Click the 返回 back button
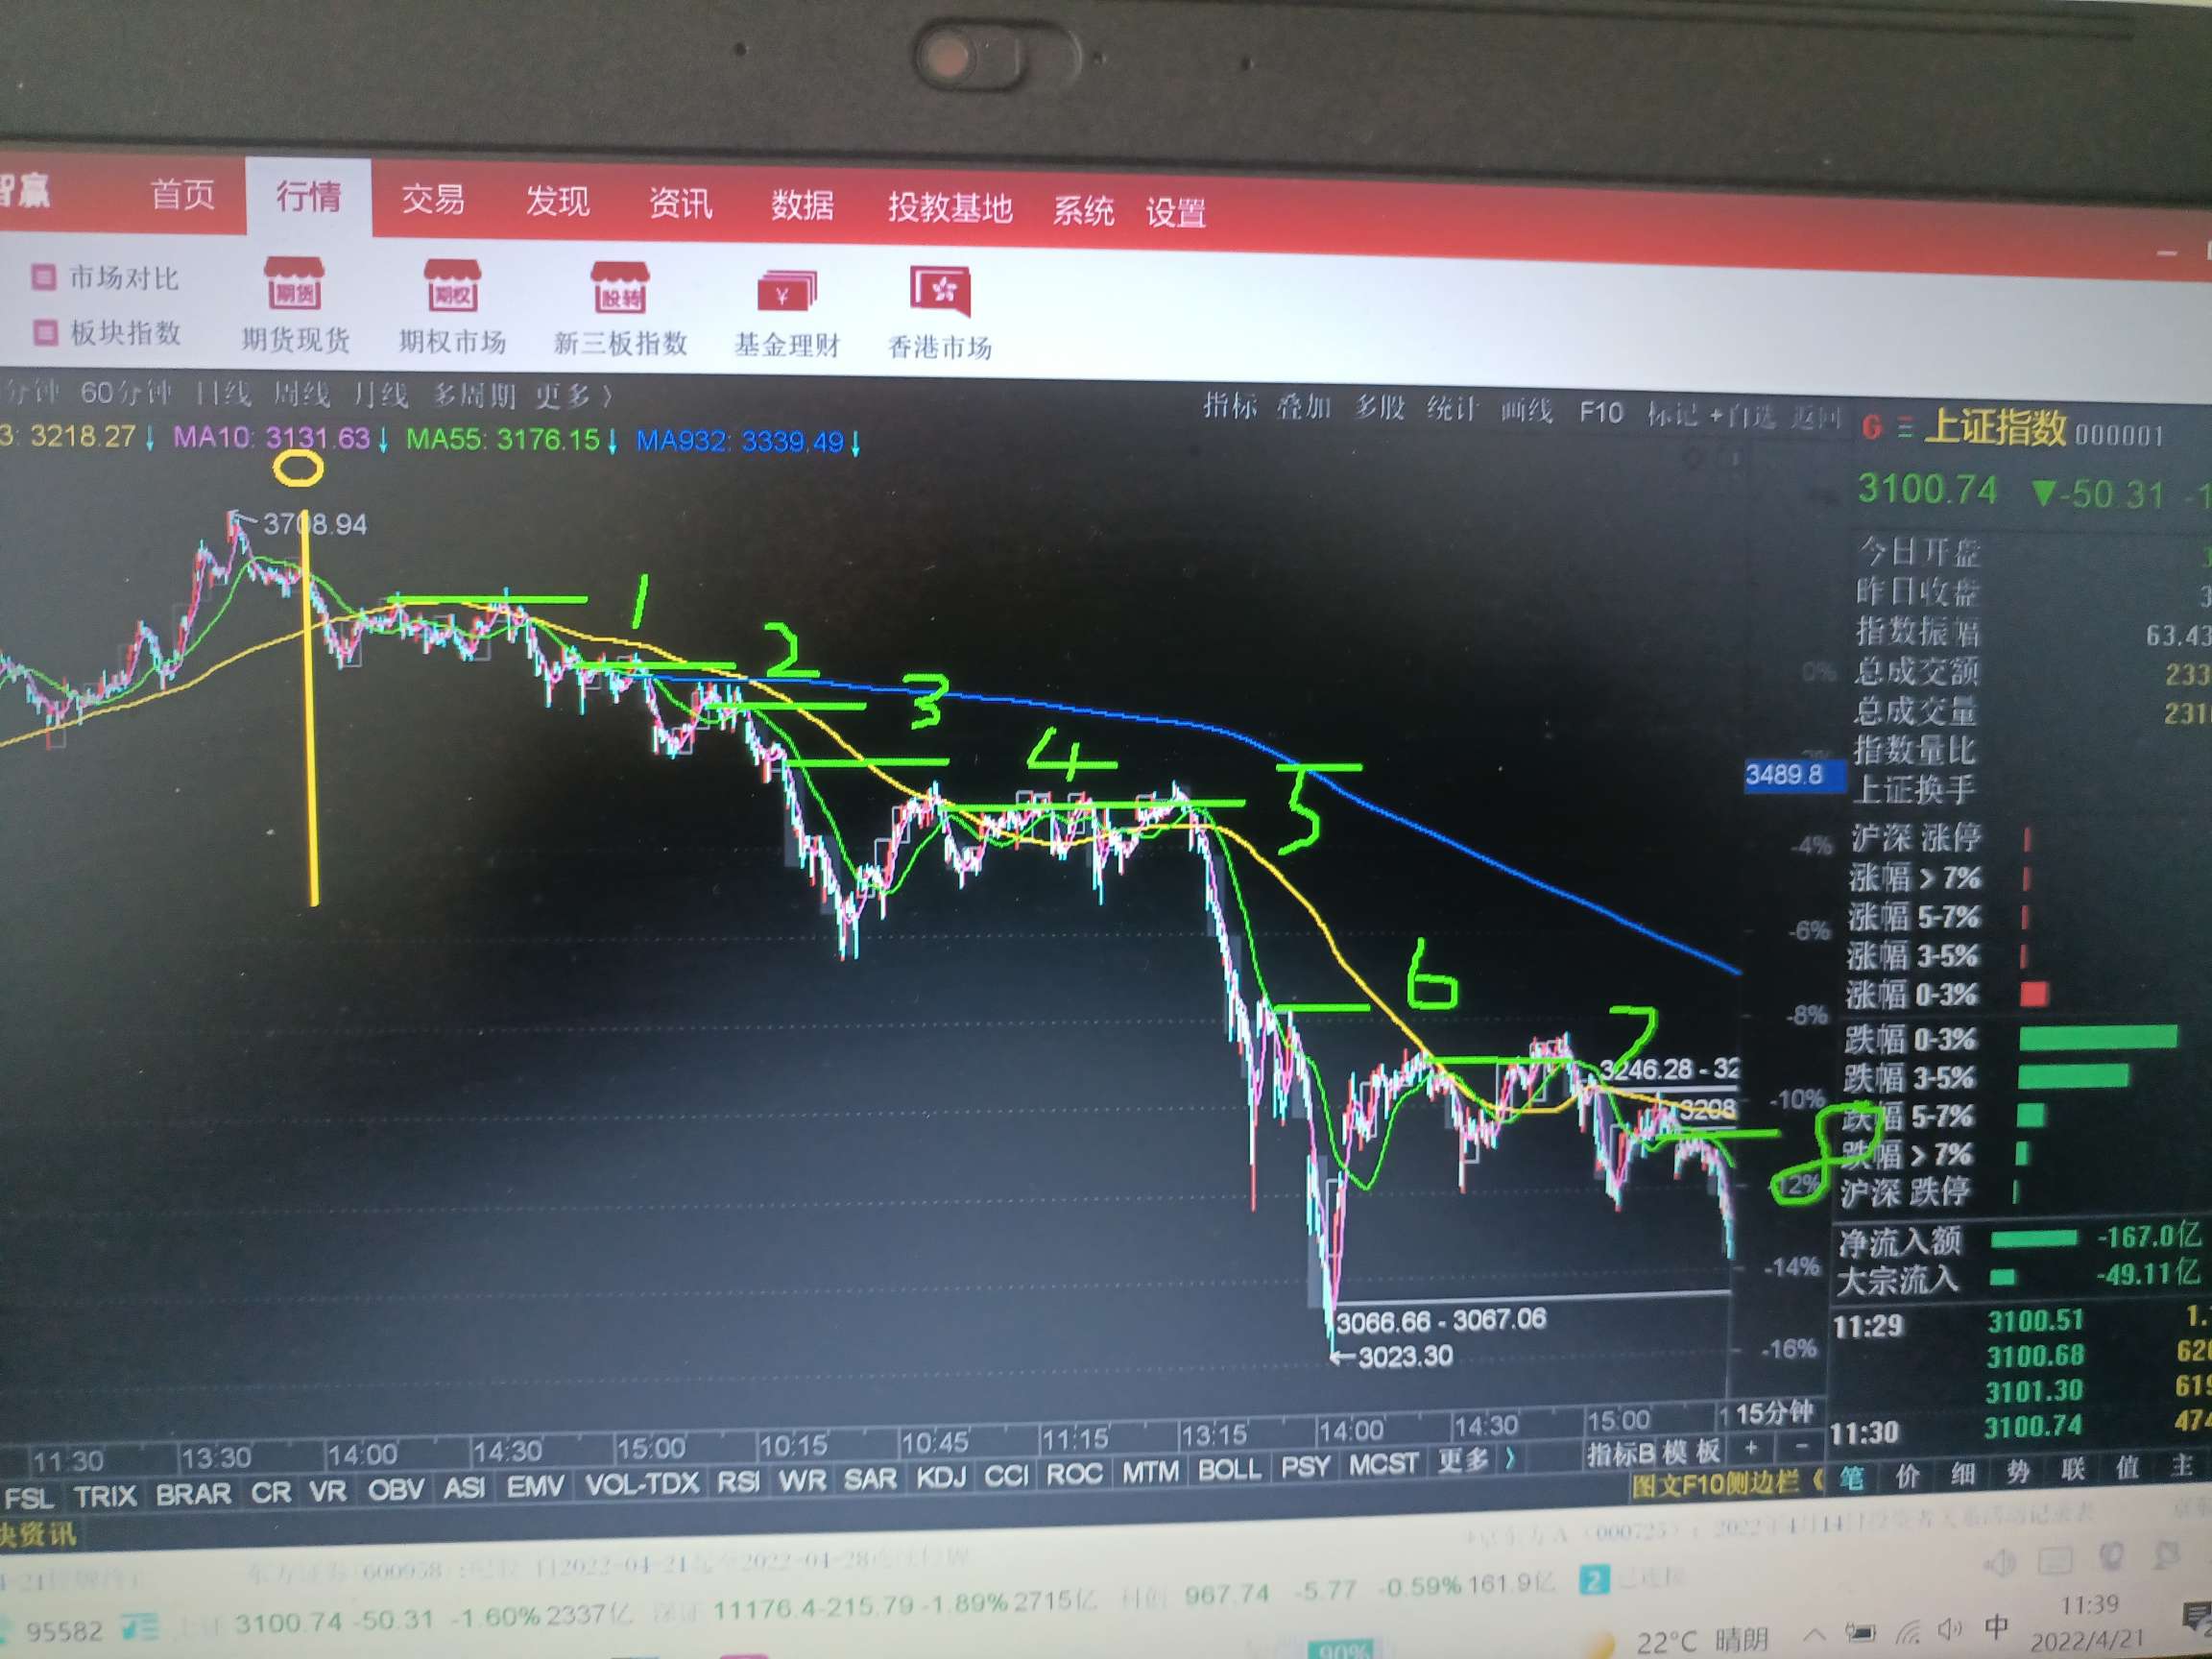The image size is (2212, 1659). pyautogui.click(x=1815, y=417)
